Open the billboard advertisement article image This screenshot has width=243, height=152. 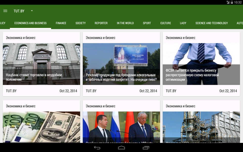pos(121,64)
